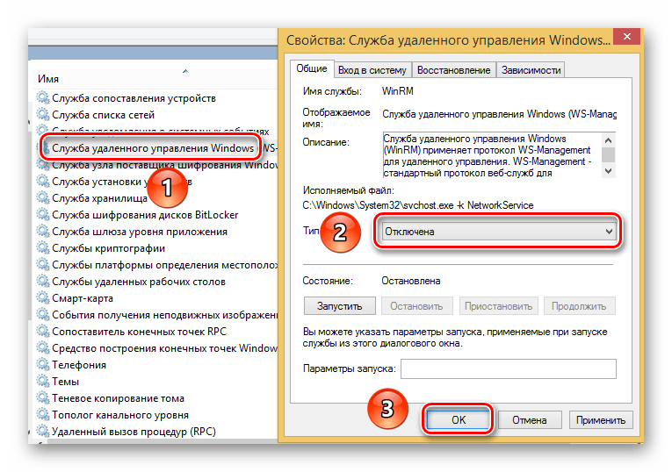This screenshot has height=472, width=672.
Task: Select Смарт-карта row text
Action: tap(83, 298)
